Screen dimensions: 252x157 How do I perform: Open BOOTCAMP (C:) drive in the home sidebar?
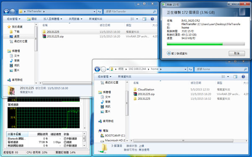click(x=113, y=136)
